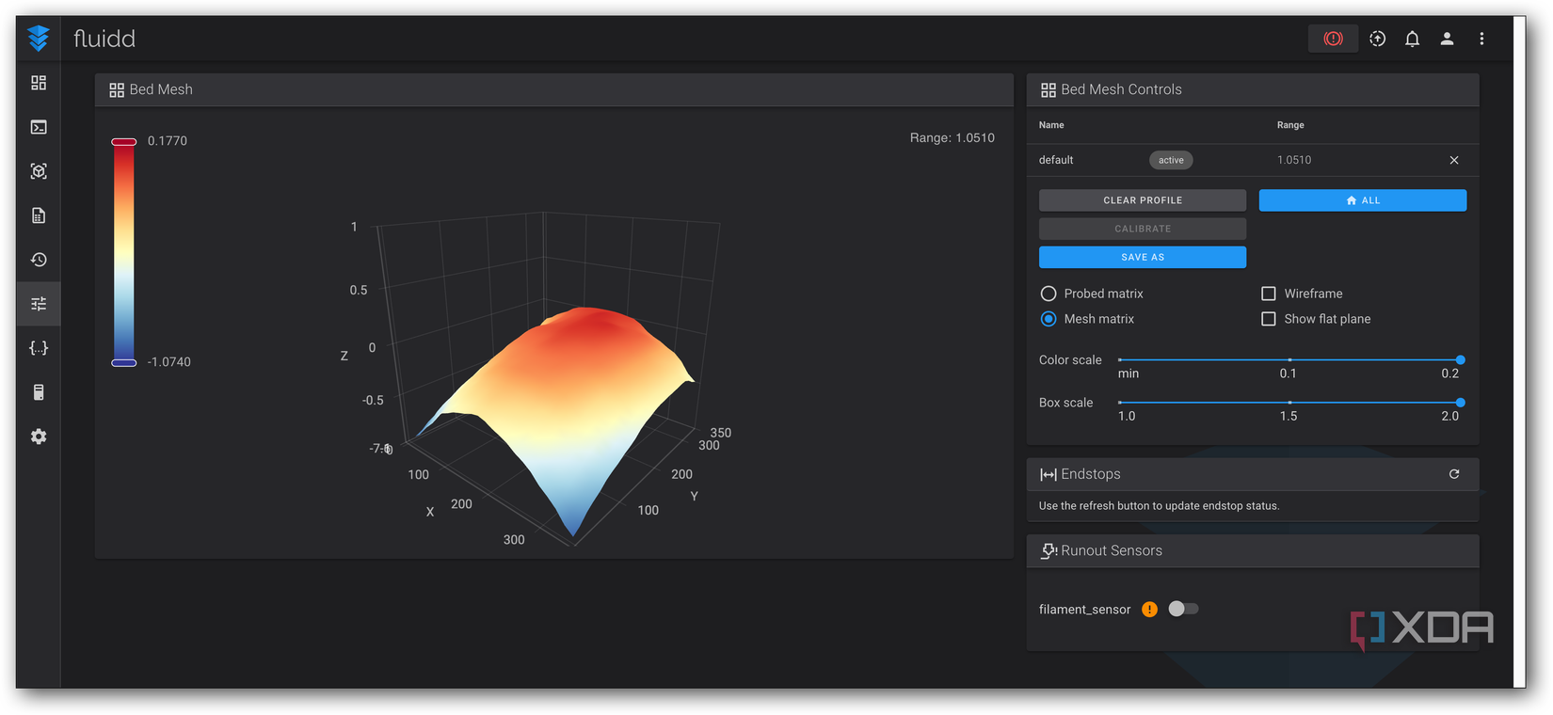Open the System device icon in sidebar
Image resolution: width=1553 pixels, height=715 pixels.
click(39, 392)
